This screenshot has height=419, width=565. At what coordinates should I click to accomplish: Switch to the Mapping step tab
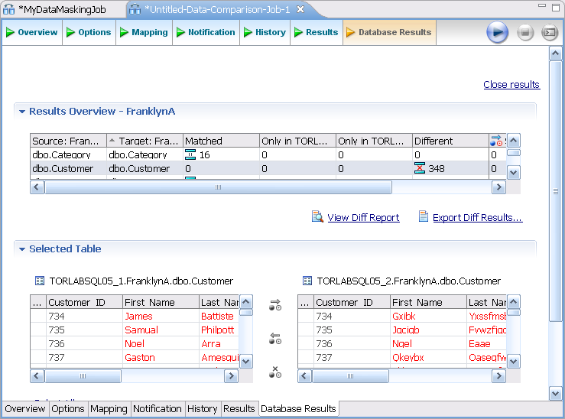143,32
